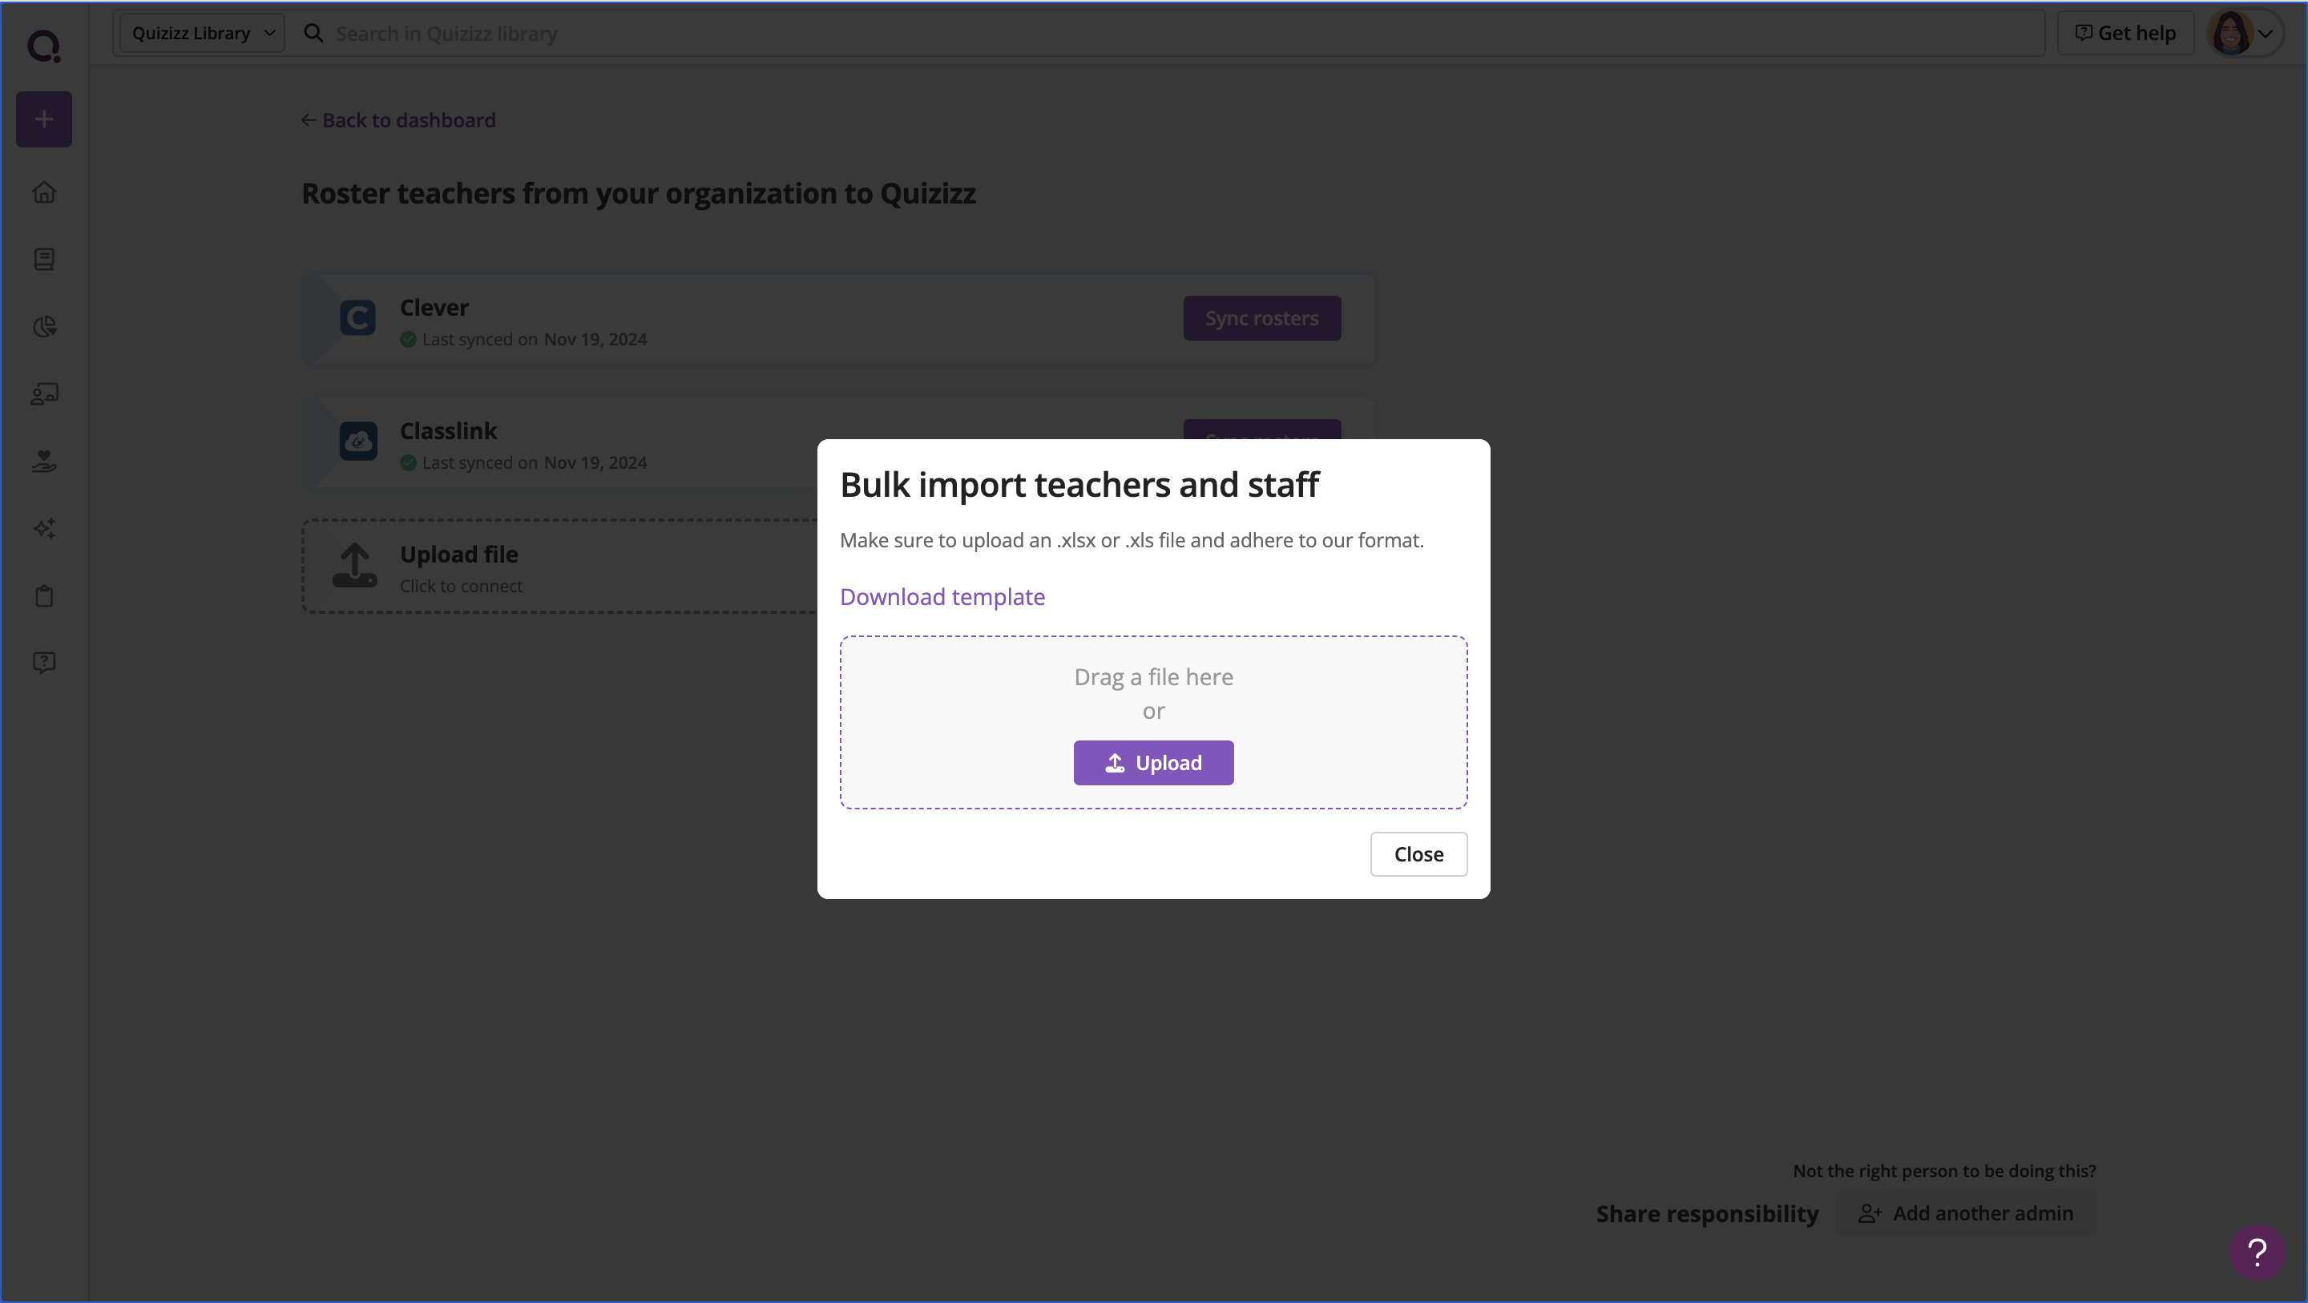Click the clipboard icon in sidebar
The width and height of the screenshot is (2308, 1303).
pyautogui.click(x=44, y=596)
